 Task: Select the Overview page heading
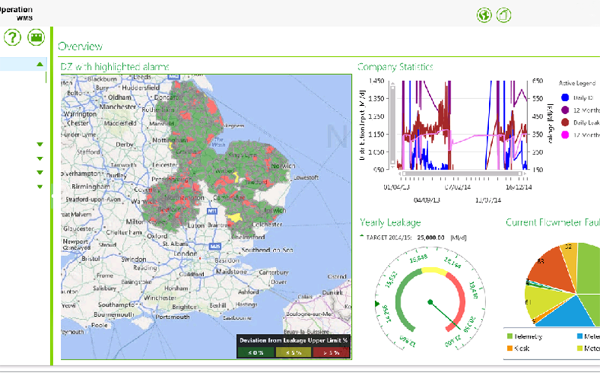click(80, 46)
